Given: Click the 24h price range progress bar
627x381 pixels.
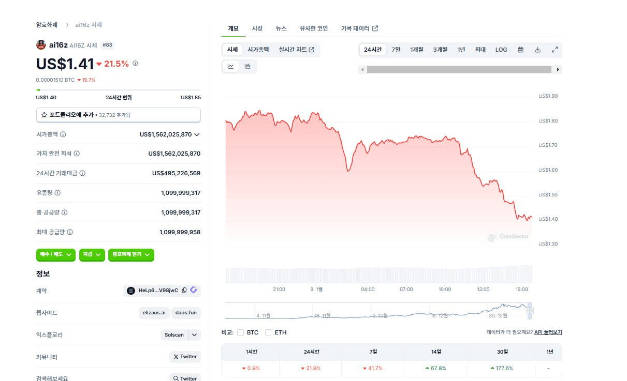Looking at the screenshot, I should click(119, 90).
